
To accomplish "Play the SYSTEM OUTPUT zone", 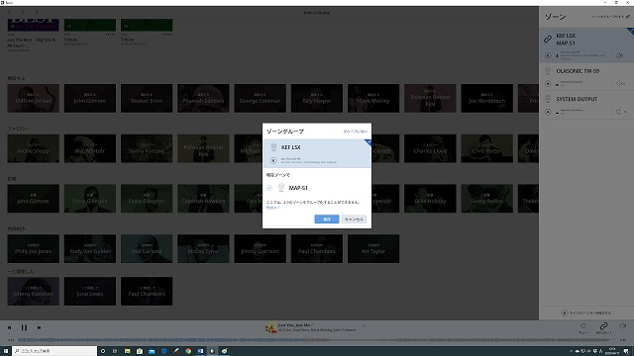I will [548, 112].
